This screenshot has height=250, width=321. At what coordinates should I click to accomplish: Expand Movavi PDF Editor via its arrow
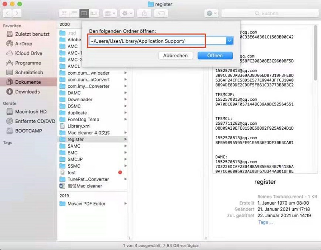tap(125, 203)
